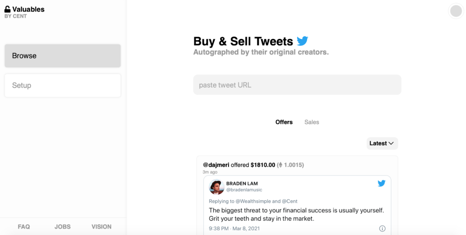Open the VISION footer link
The width and height of the screenshot is (466, 235).
pos(101,226)
